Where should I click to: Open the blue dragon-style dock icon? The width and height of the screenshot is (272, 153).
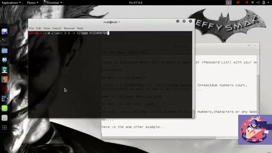point(5,99)
